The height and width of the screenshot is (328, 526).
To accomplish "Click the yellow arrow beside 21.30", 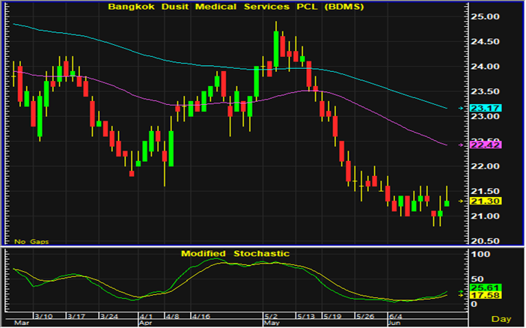I will click(x=461, y=201).
